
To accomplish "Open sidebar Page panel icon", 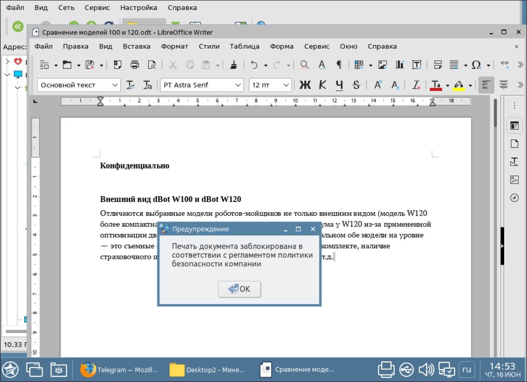I will (515, 144).
